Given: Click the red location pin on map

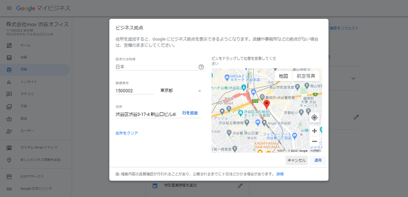Looking at the screenshot, I should tap(266, 105).
